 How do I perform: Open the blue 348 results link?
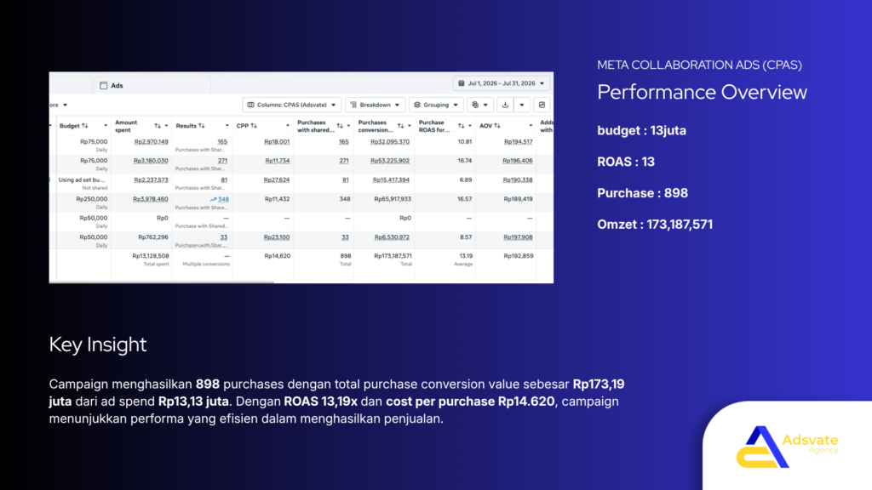point(223,199)
